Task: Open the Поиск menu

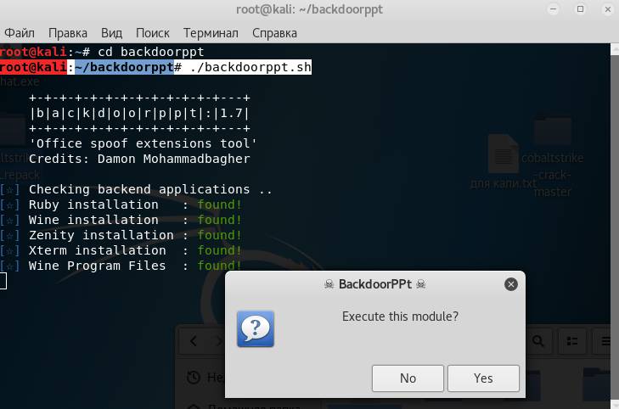Action: coord(153,33)
